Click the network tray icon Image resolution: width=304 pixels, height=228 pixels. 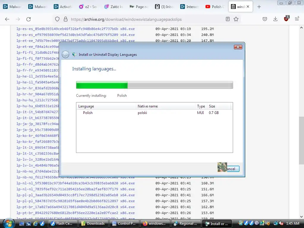pyautogui.click(x=275, y=224)
